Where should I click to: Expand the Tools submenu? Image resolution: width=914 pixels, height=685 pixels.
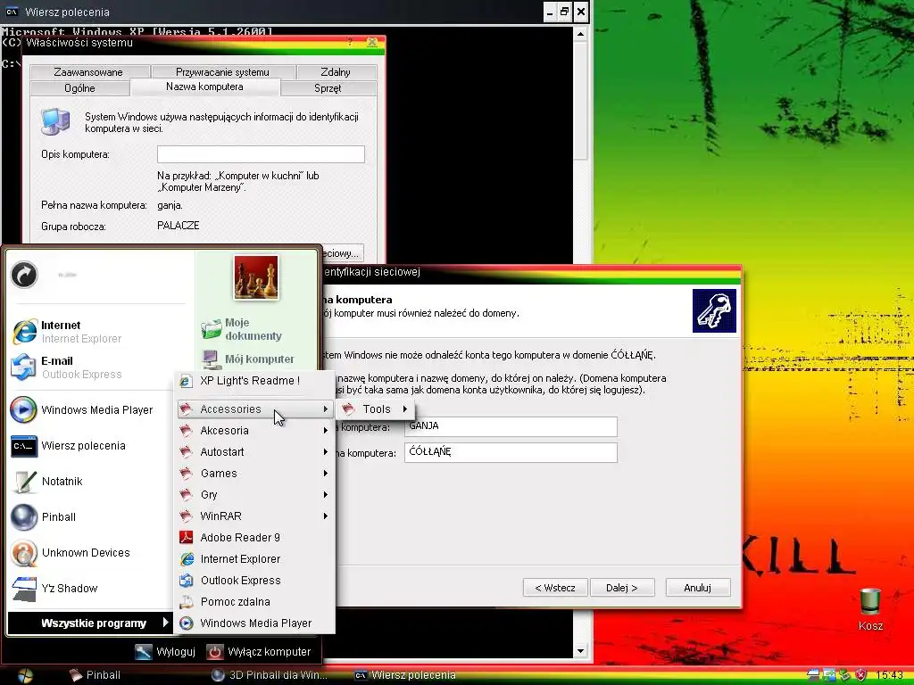tap(376, 409)
